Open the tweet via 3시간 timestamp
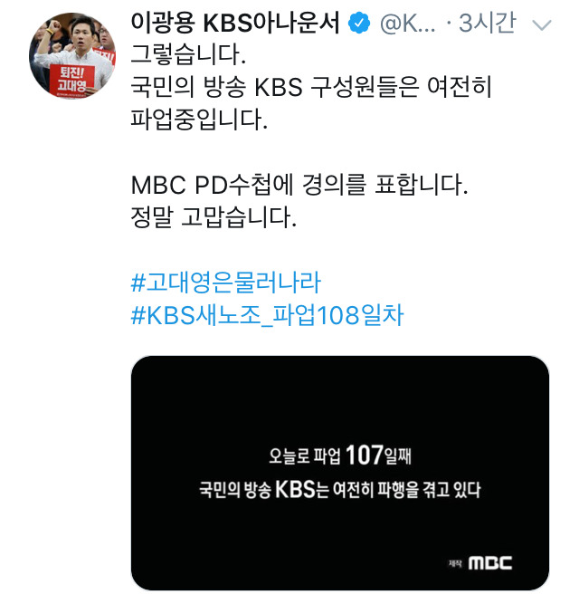Image resolution: width=579 pixels, height=604 pixels. pos(487,23)
